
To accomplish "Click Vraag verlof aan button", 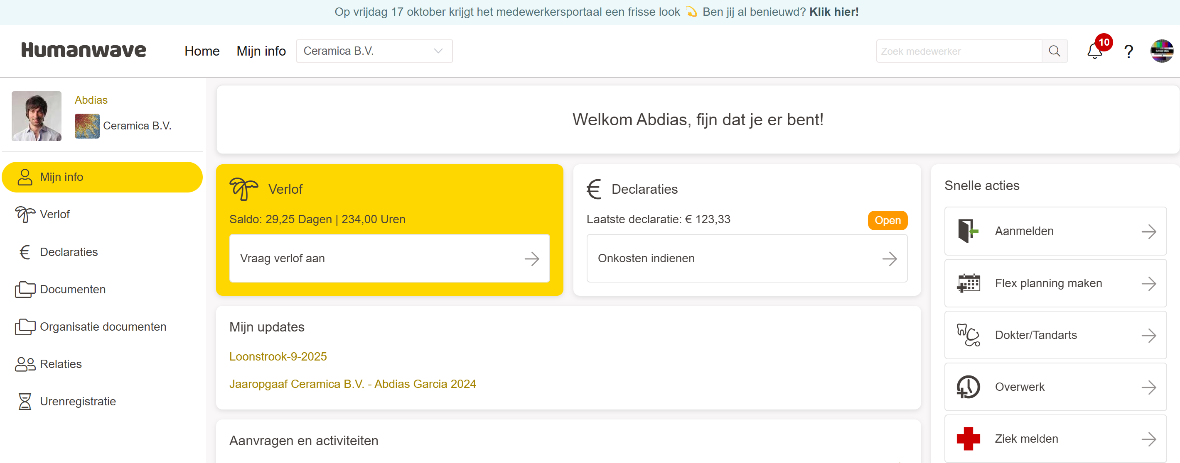I will click(389, 258).
